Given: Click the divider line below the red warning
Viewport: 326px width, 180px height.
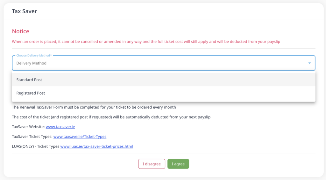Looking at the screenshot, I should coord(164,49).
